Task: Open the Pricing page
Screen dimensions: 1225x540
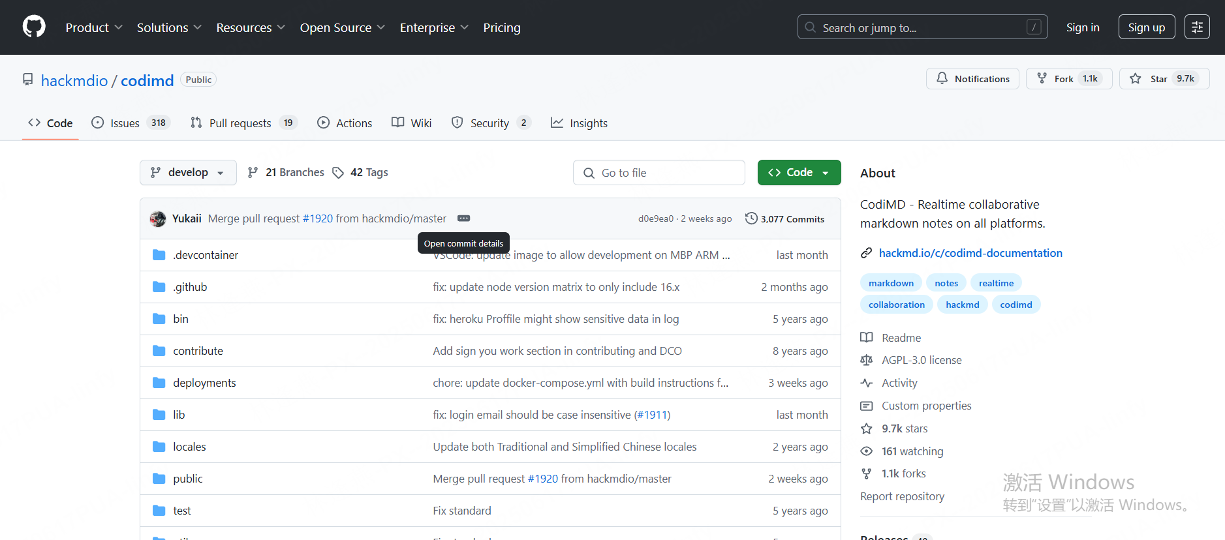Action: coord(502,27)
